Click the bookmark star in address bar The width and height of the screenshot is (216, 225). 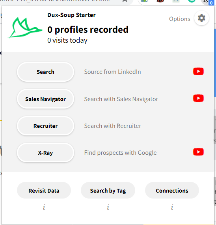pos(125,1)
